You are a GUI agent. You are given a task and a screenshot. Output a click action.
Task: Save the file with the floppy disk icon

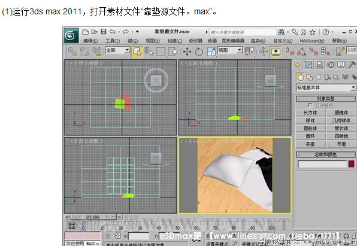click(104, 32)
